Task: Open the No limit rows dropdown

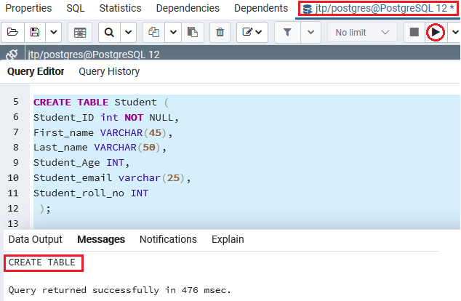Action: (x=362, y=33)
